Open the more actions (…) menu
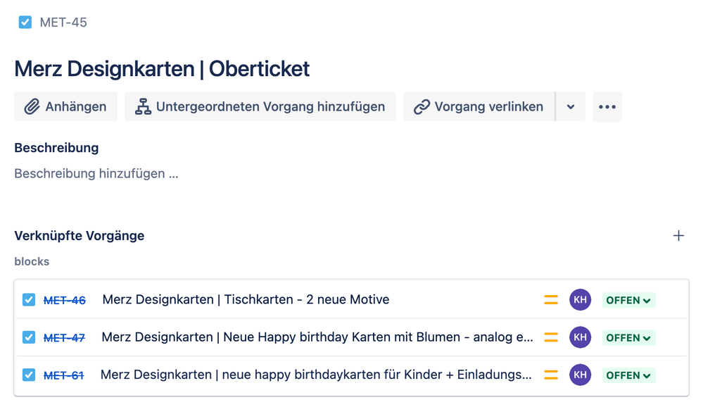This screenshot has height=407, width=703. (x=607, y=106)
